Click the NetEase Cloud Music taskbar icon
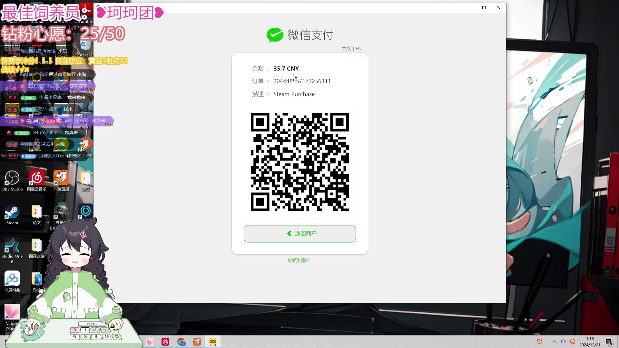 coord(165,342)
